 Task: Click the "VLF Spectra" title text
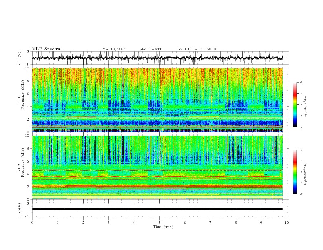(x=46, y=49)
